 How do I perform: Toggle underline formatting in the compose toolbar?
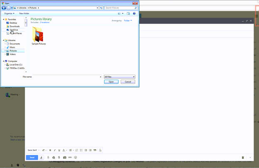pos(59,150)
